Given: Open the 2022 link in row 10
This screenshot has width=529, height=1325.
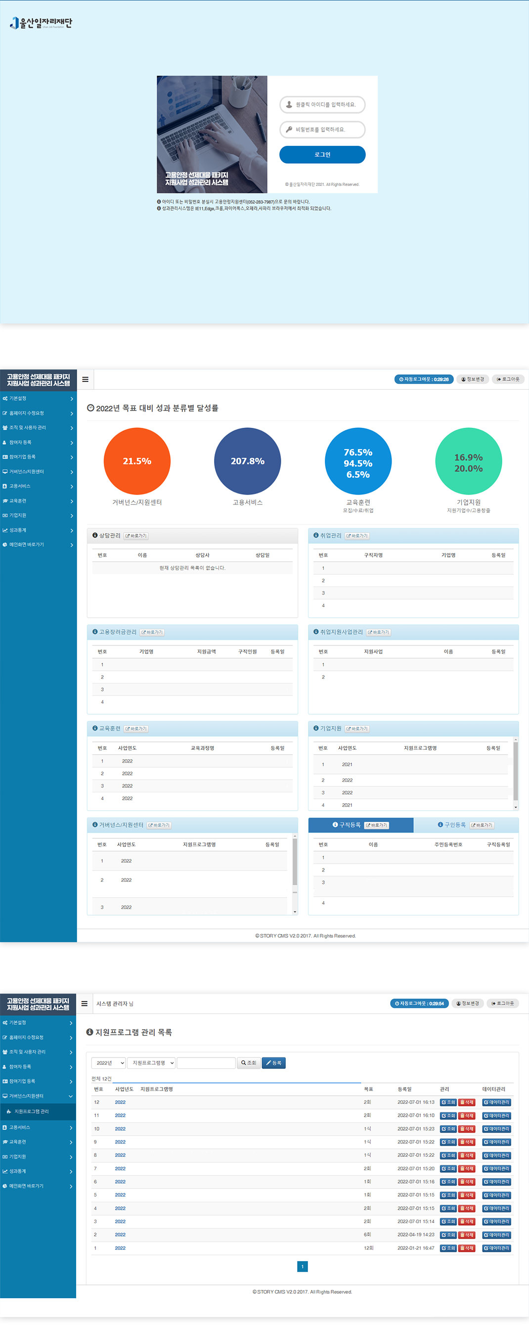Looking at the screenshot, I should tap(120, 1129).
